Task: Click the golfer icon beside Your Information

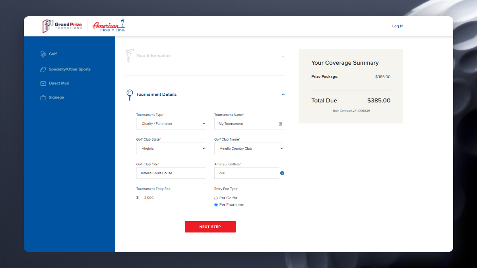Action: [x=129, y=56]
